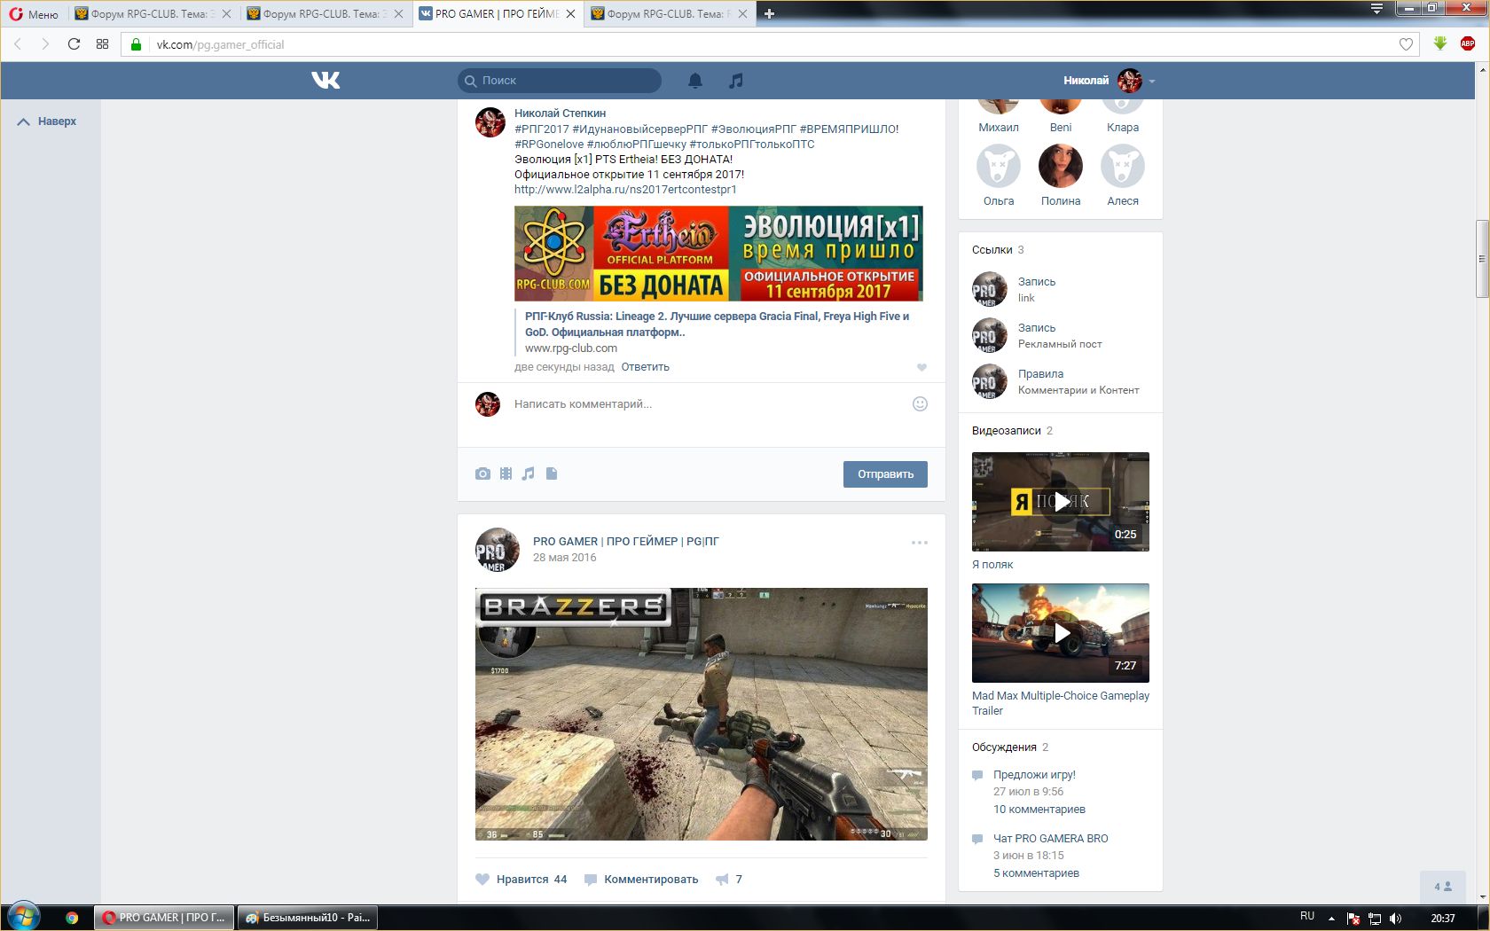1490x931 pixels.
Task: Open the l2alpha.ru link in comment
Action: click(x=625, y=190)
